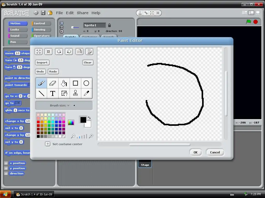The height and width of the screenshot is (198, 265).
Task: Click the Undo button
Action: pos(40,71)
